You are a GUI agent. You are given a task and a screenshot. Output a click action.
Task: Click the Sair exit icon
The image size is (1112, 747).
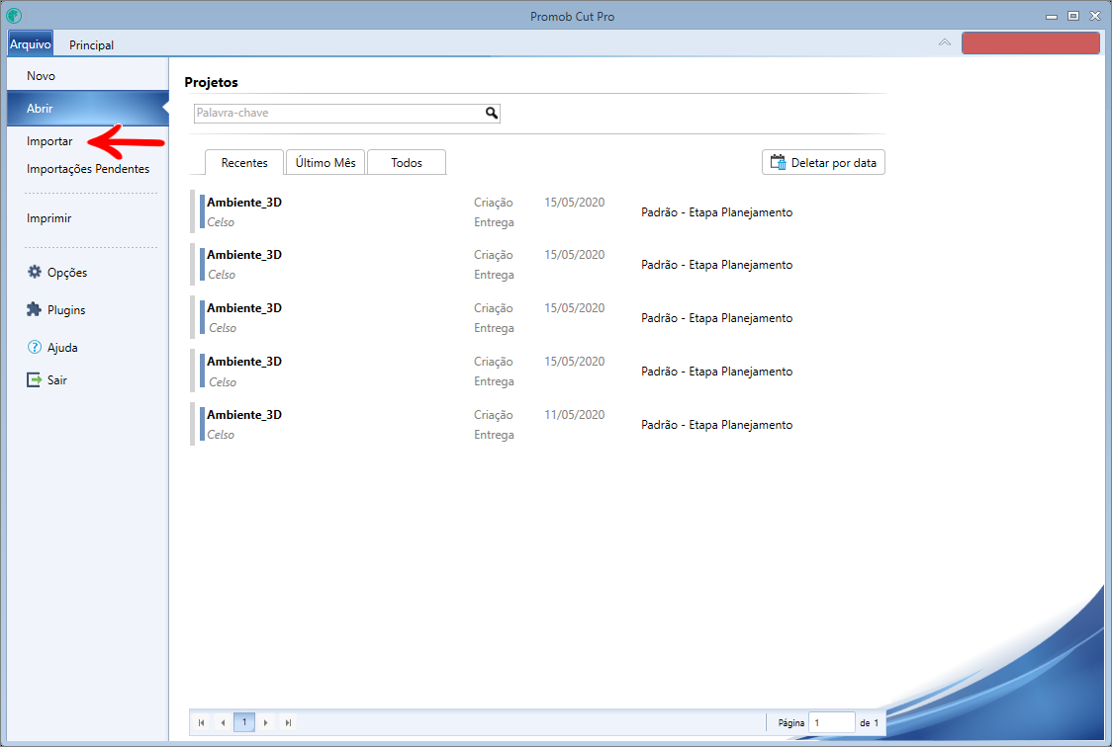click(35, 380)
